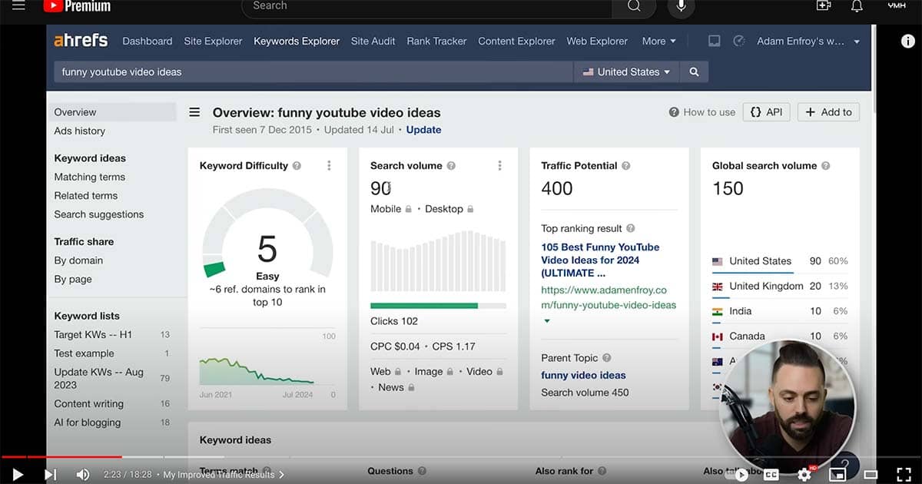Open funny video ideas parent topic

pos(583,376)
